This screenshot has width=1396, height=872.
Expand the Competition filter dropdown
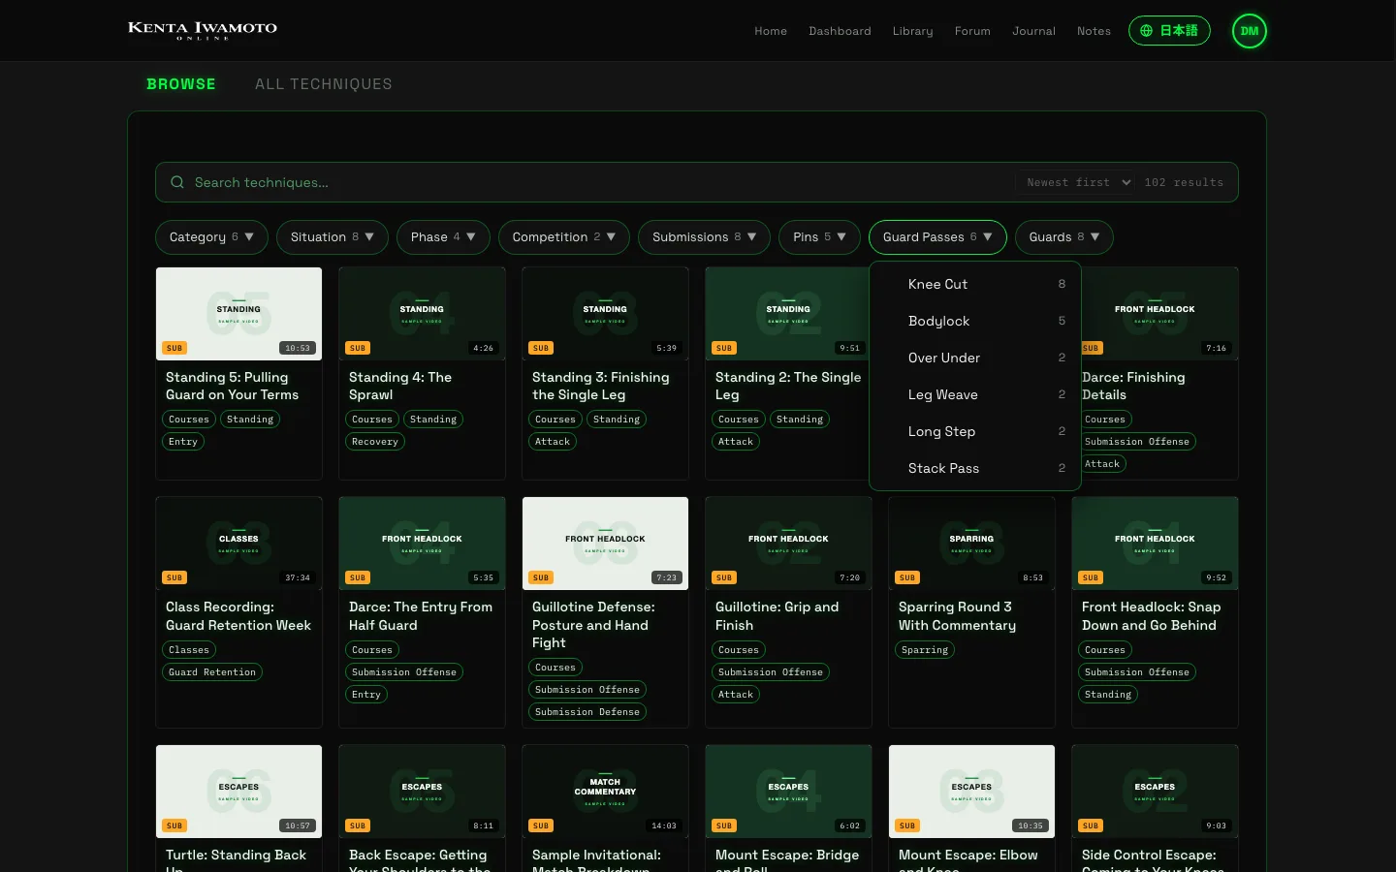[x=564, y=237]
